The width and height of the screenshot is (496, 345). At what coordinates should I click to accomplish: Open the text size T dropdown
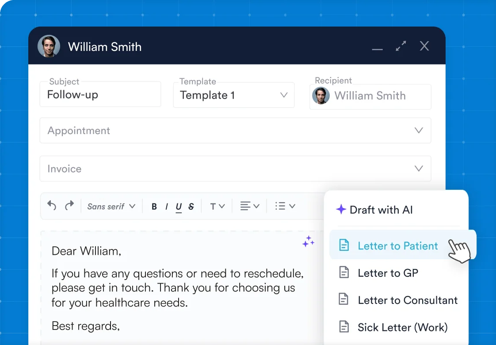[217, 207]
